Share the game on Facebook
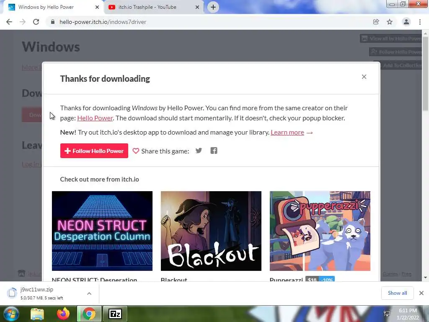This screenshot has height=322, width=429. click(x=214, y=151)
